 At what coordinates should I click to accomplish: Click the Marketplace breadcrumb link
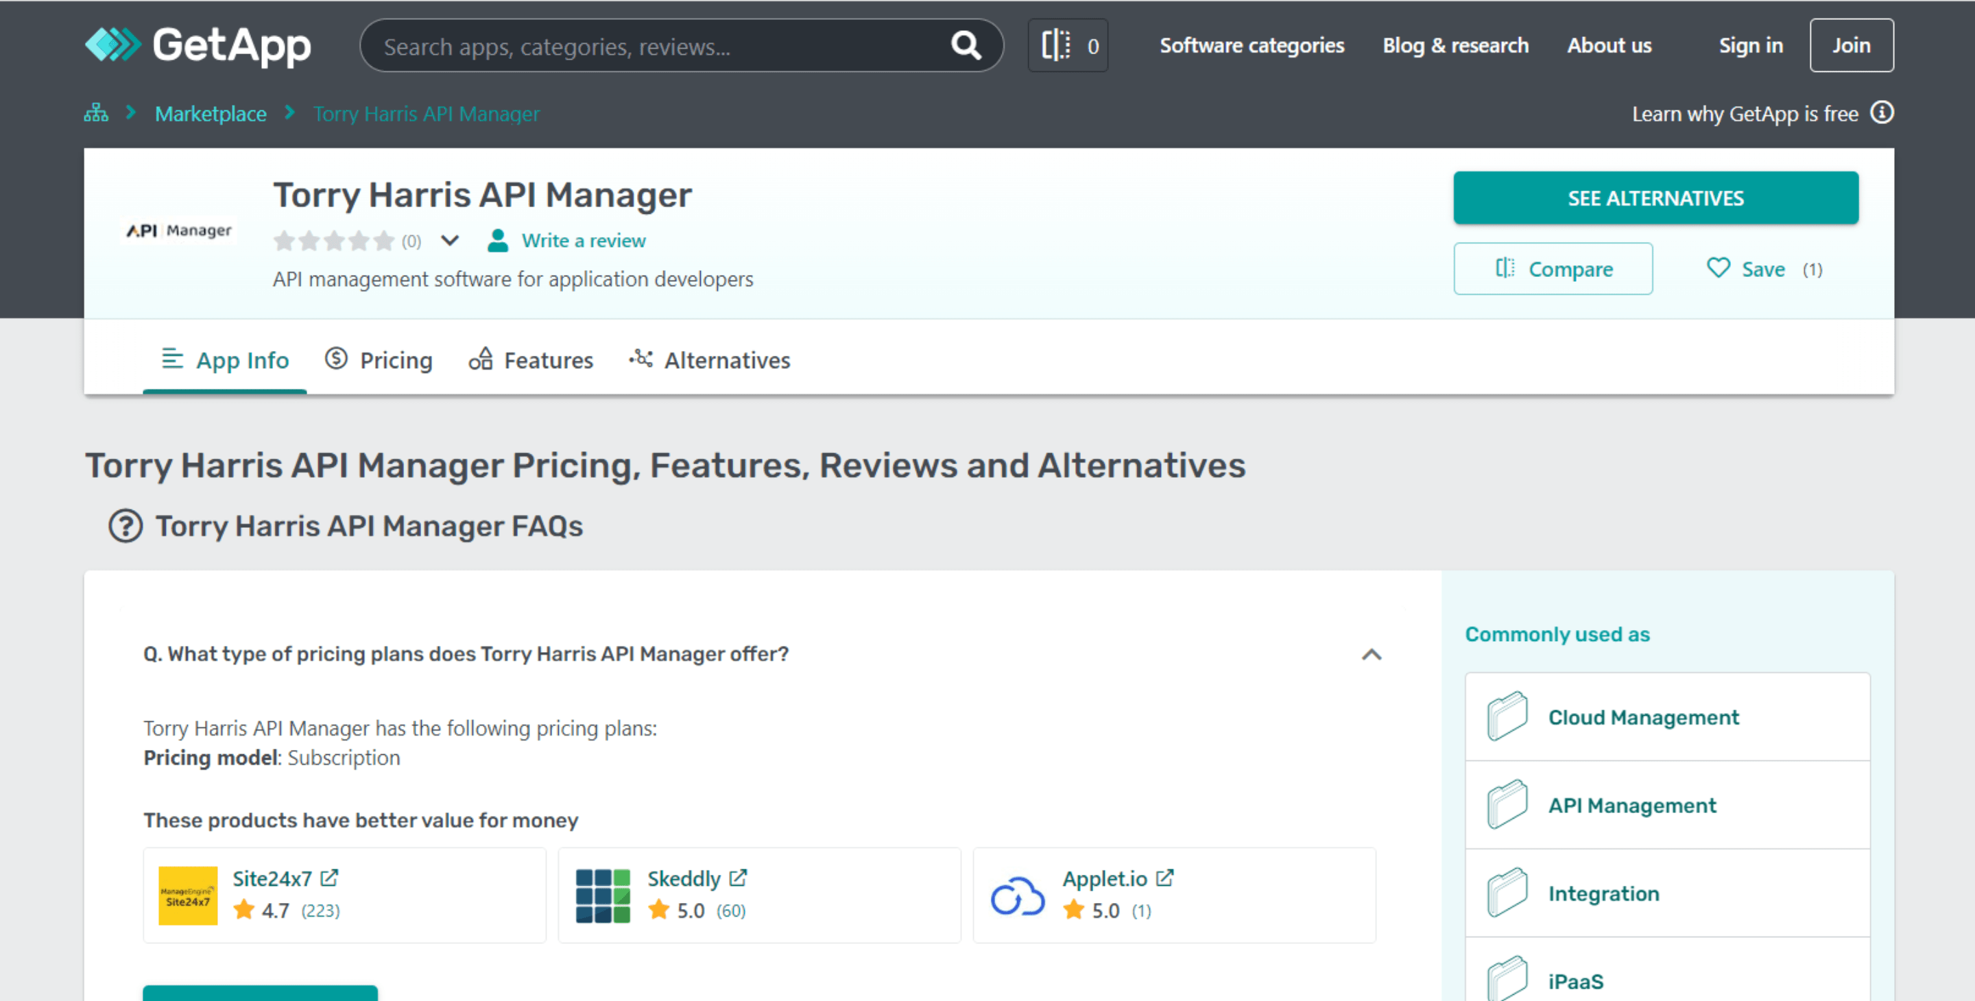click(211, 113)
